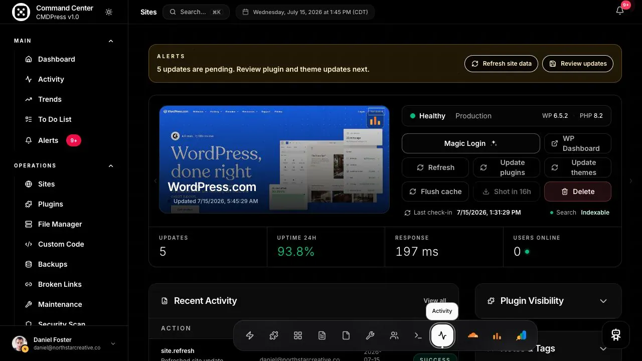Open the Cloudflare cloud dock icon
The image size is (642, 361).
tap(472, 336)
